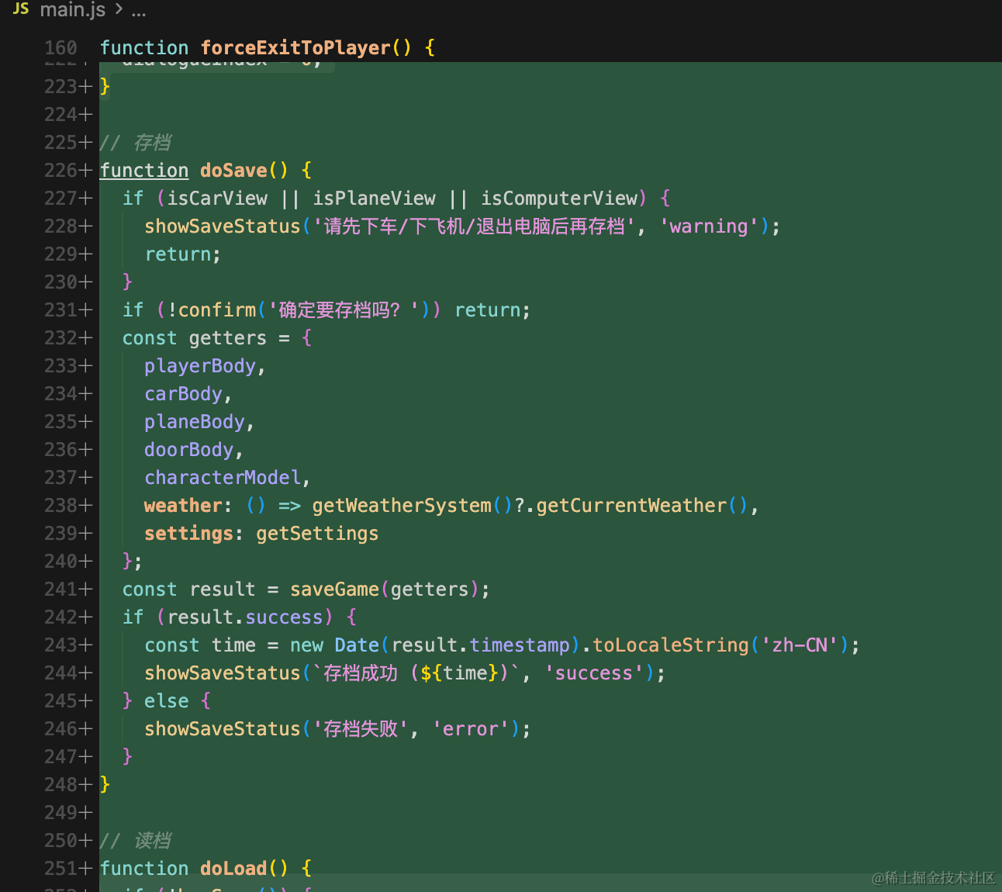Viewport: 1002px width, 892px height.
Task: Click the underlined function keyword before doSave
Action: point(144,170)
